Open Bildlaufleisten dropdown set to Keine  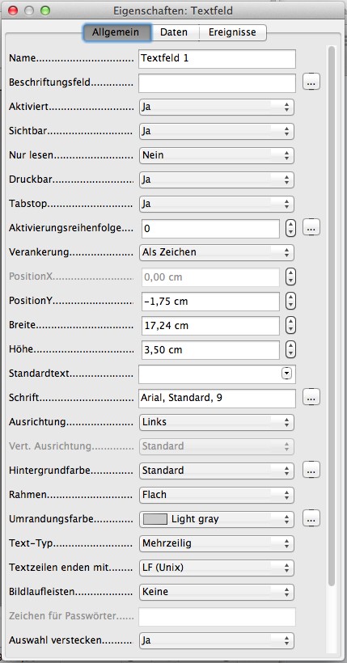pos(217,592)
